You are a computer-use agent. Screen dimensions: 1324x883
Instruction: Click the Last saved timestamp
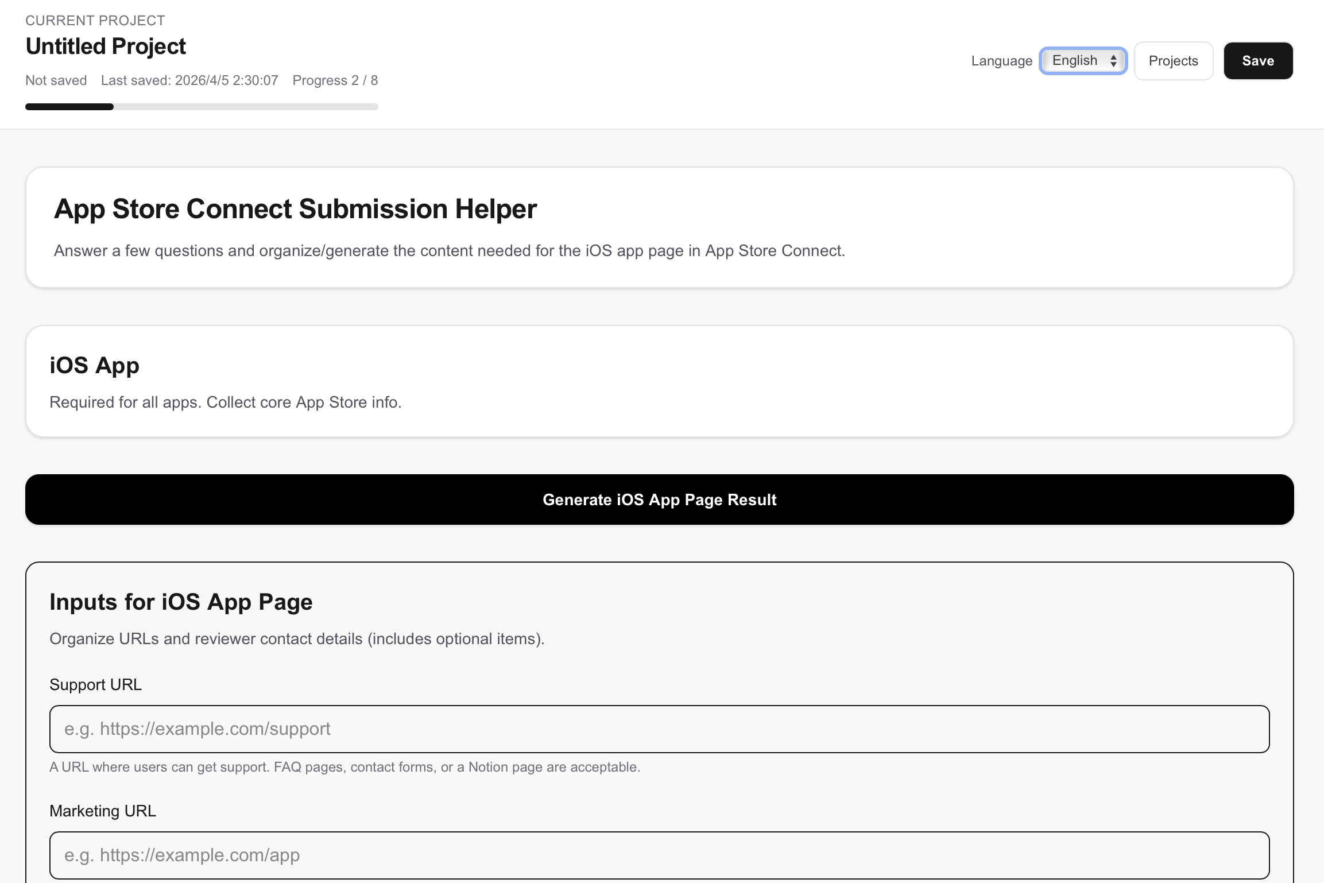(189, 80)
